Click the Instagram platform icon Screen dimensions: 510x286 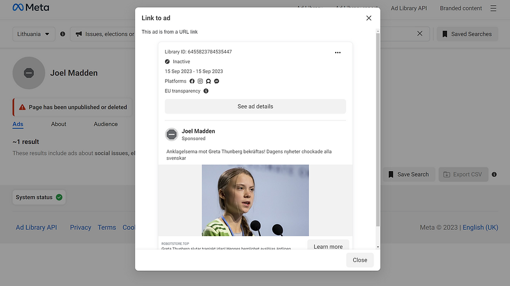[200, 81]
